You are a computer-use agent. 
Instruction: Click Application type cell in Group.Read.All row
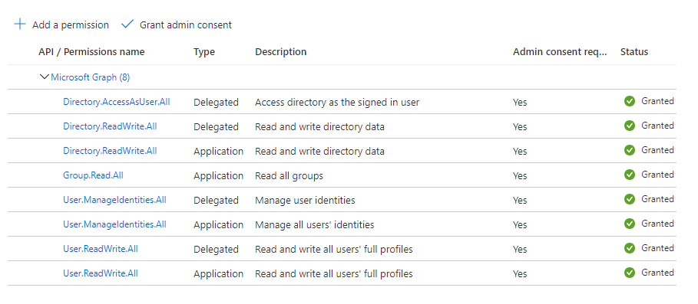tap(219, 176)
